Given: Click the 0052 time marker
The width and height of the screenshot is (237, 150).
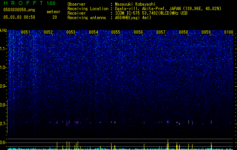Looking at the screenshot, I should 48,32.
